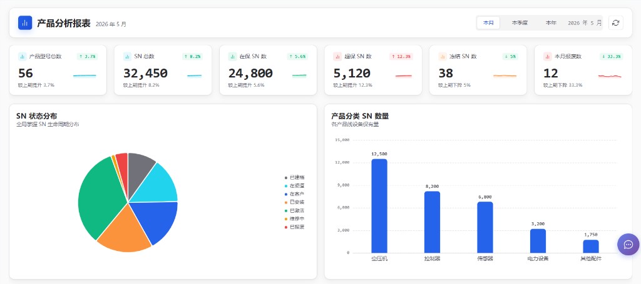Viewport: 641px width, 284px height.
Task: Click the 5.6% upward trend badge
Action: coord(297,56)
